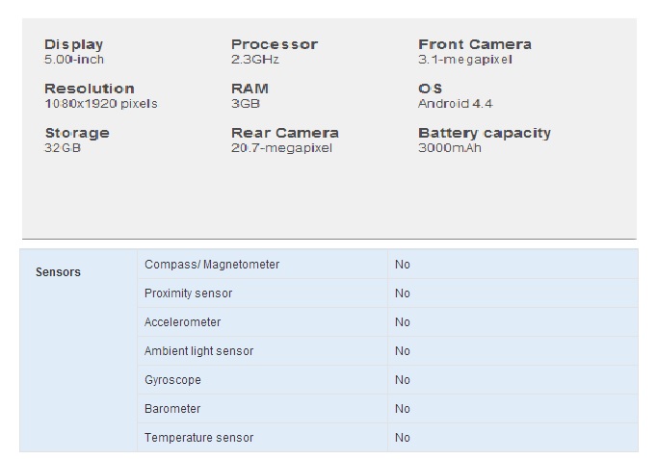Image resolution: width=657 pixels, height=459 pixels.
Task: Select the 2.3GHz processor value
Action: pos(255,60)
